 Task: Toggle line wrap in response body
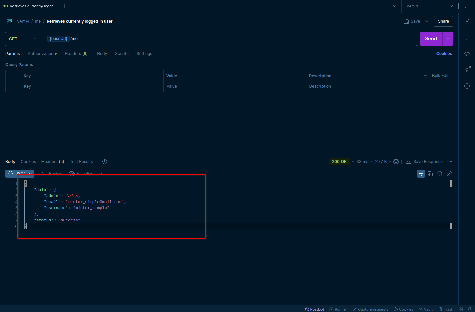click(421, 174)
